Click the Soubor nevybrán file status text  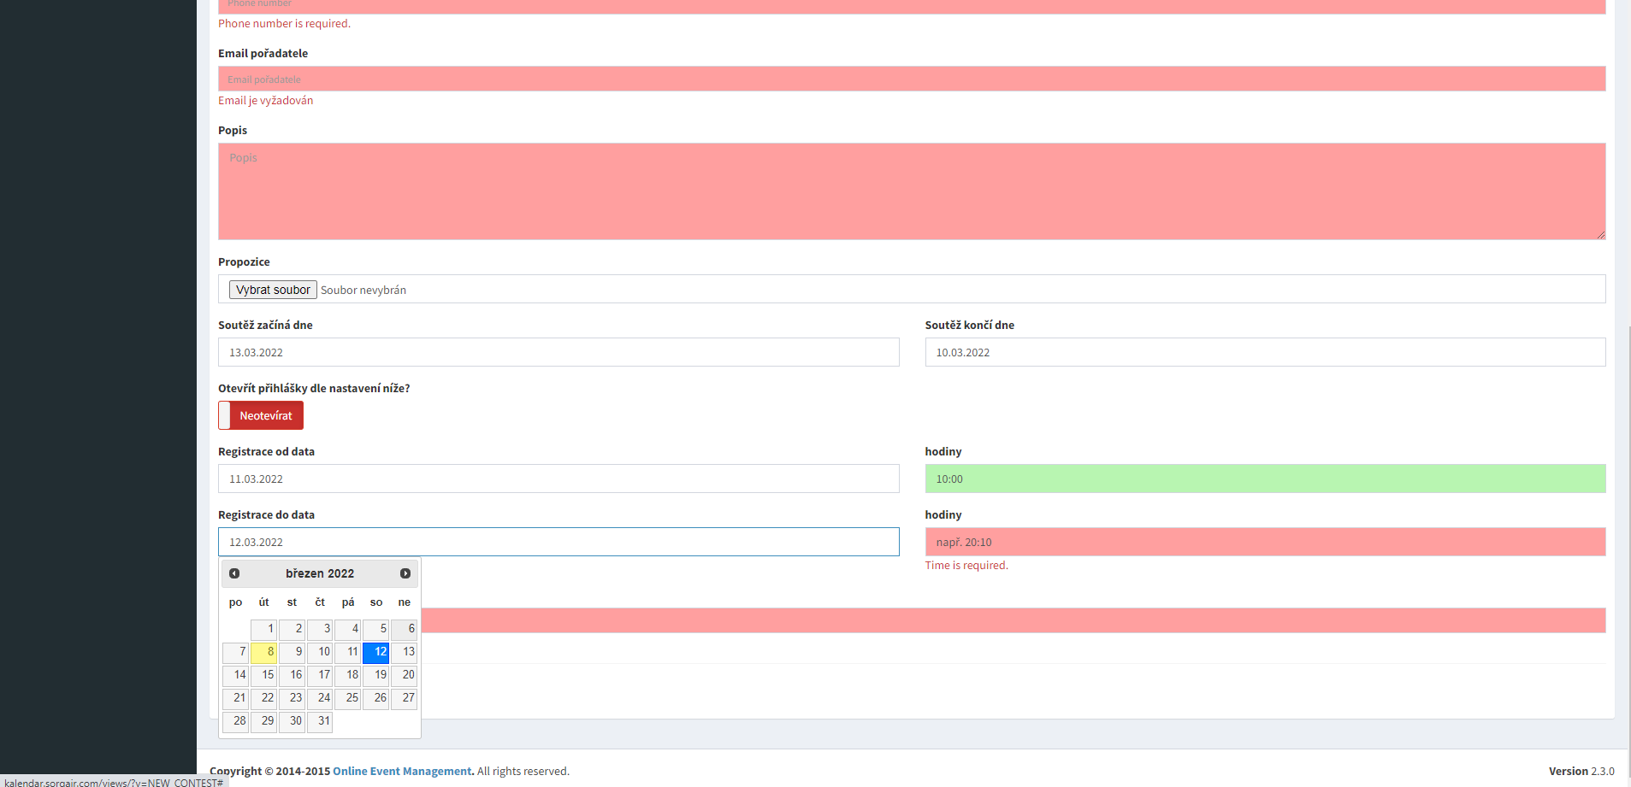click(363, 290)
